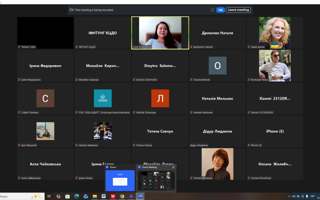Expand hidden system tray icons chevron
The width and height of the screenshot is (320, 200).
tap(289, 196)
